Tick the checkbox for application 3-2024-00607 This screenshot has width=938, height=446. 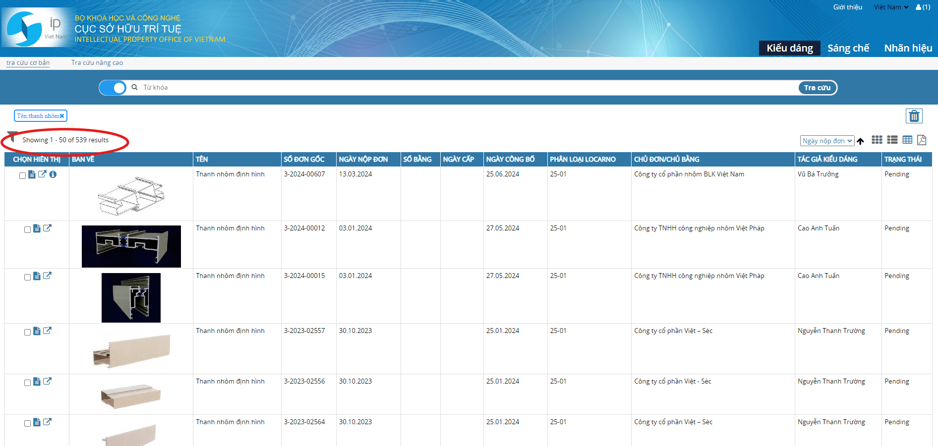pos(22,175)
